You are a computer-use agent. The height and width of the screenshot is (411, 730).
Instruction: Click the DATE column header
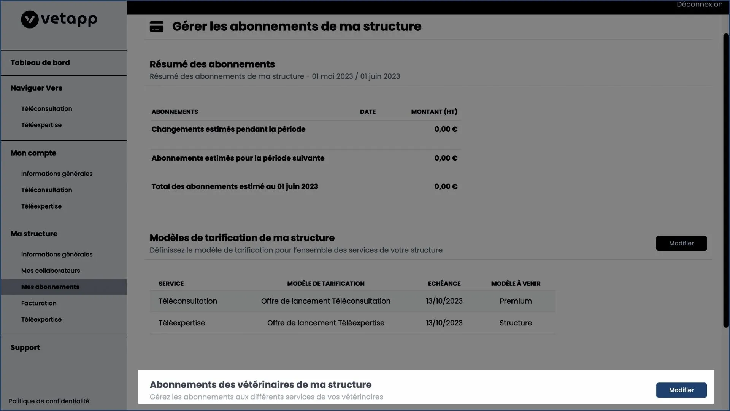click(368, 112)
